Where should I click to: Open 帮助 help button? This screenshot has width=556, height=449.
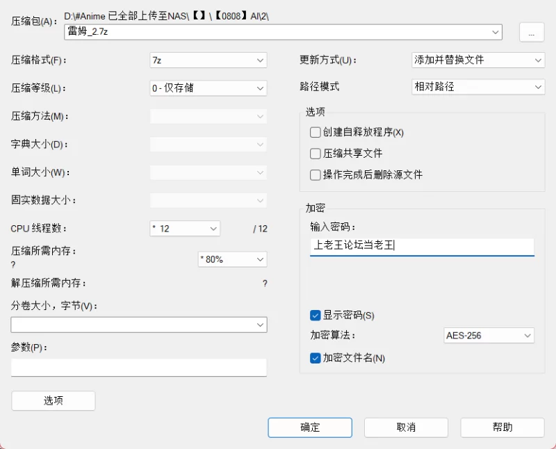[x=502, y=427]
